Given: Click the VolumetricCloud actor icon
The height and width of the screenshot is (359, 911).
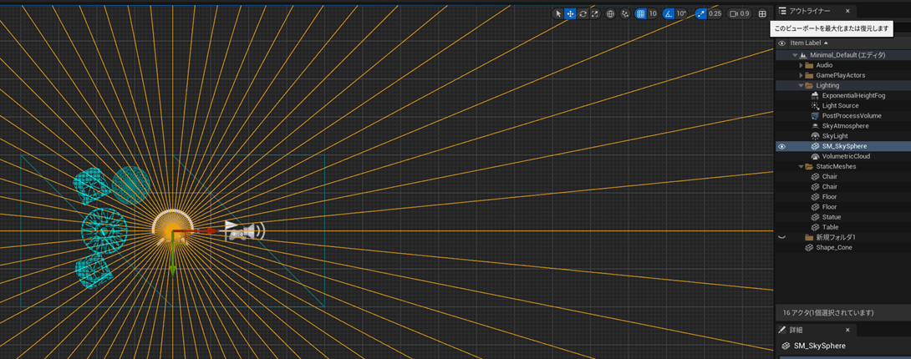Looking at the screenshot, I should (x=815, y=156).
